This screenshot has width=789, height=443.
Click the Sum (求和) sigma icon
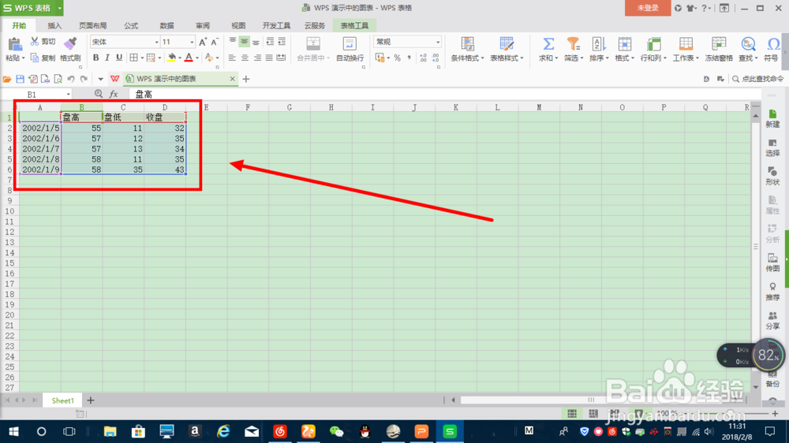(x=548, y=44)
